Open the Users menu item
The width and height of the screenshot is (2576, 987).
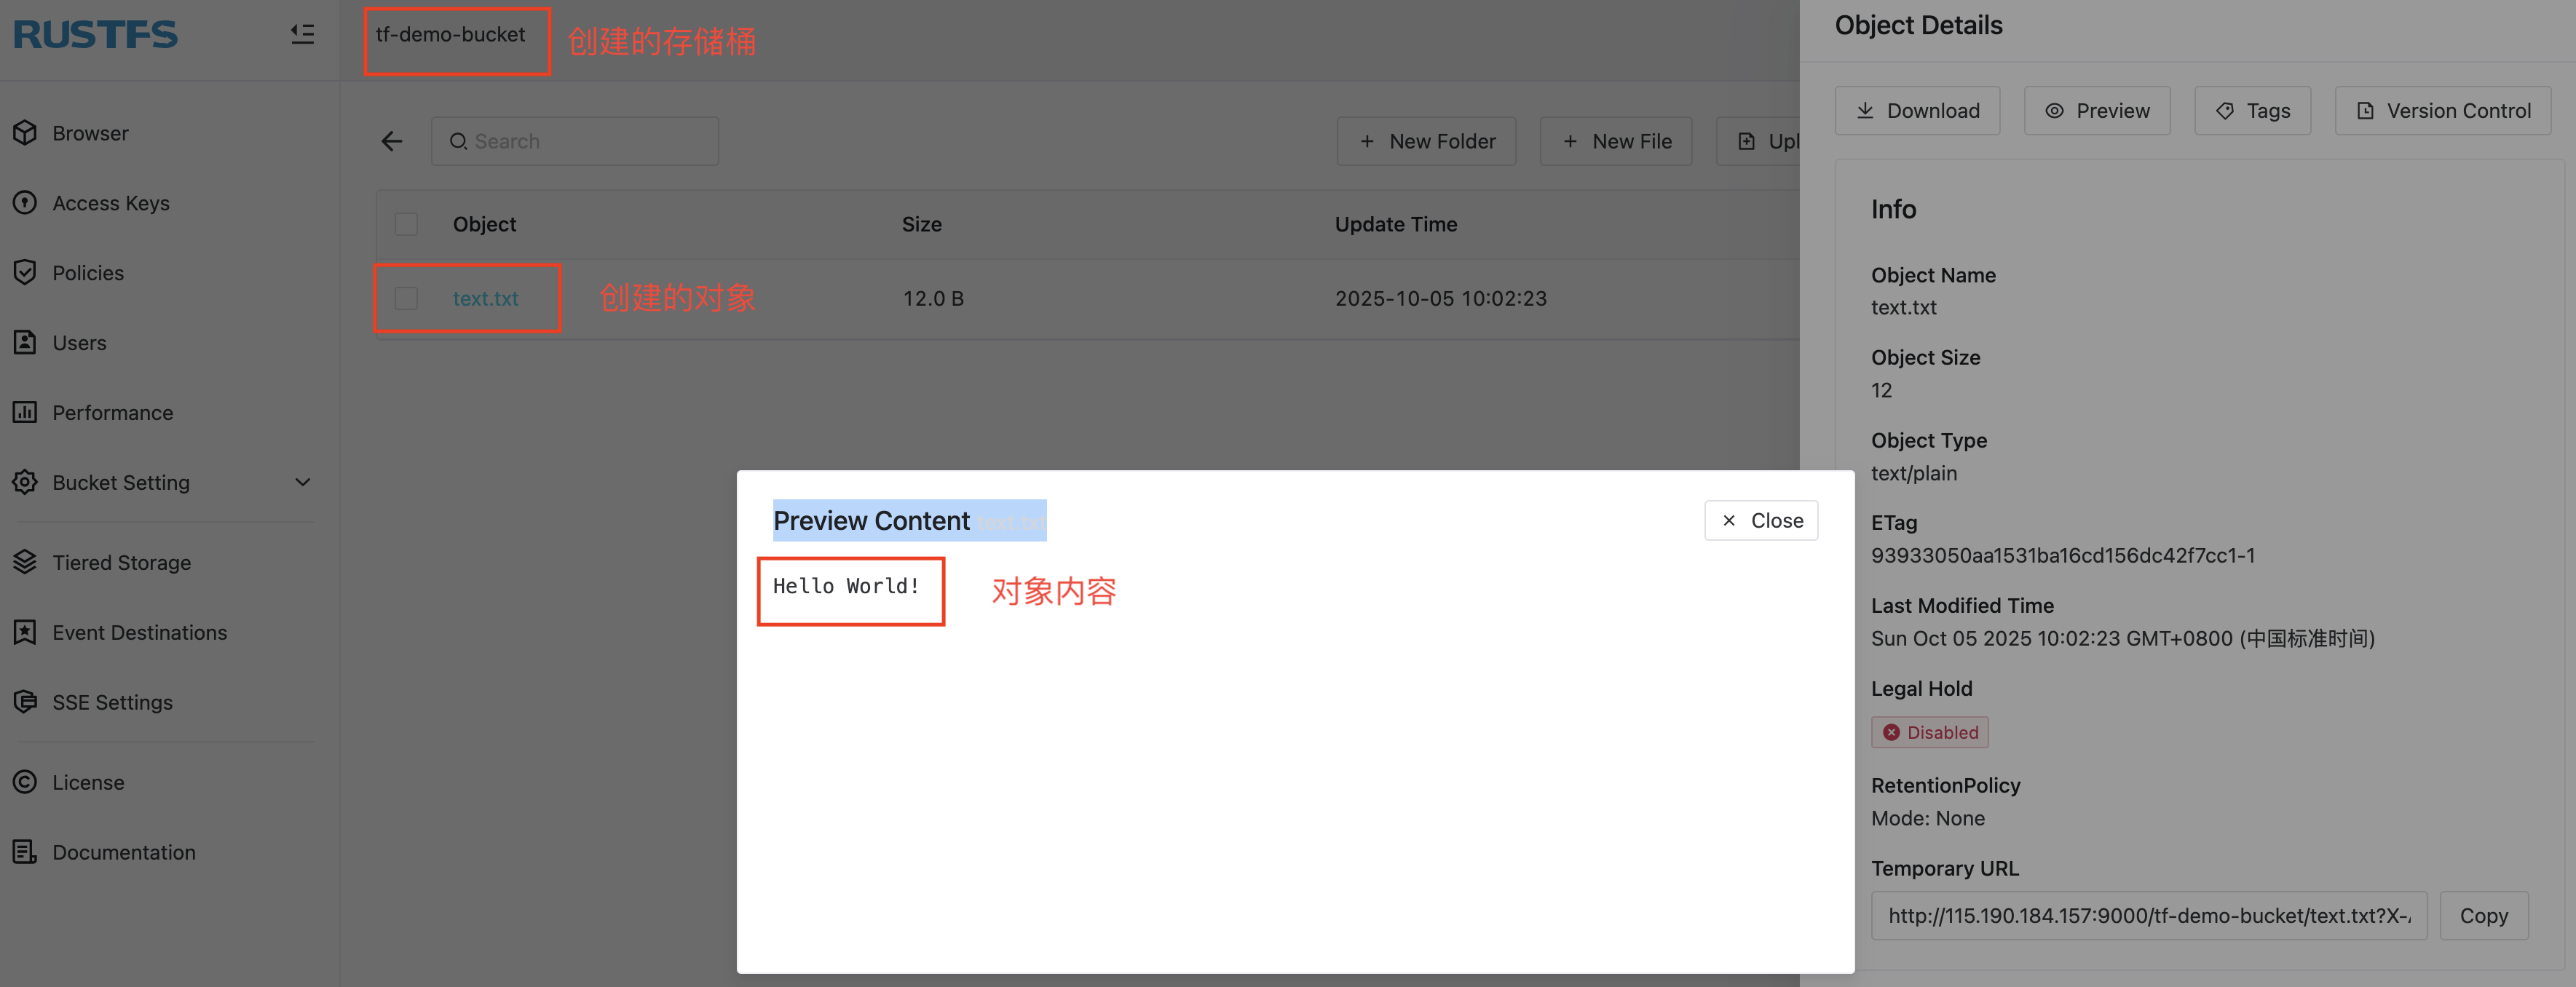[79, 343]
